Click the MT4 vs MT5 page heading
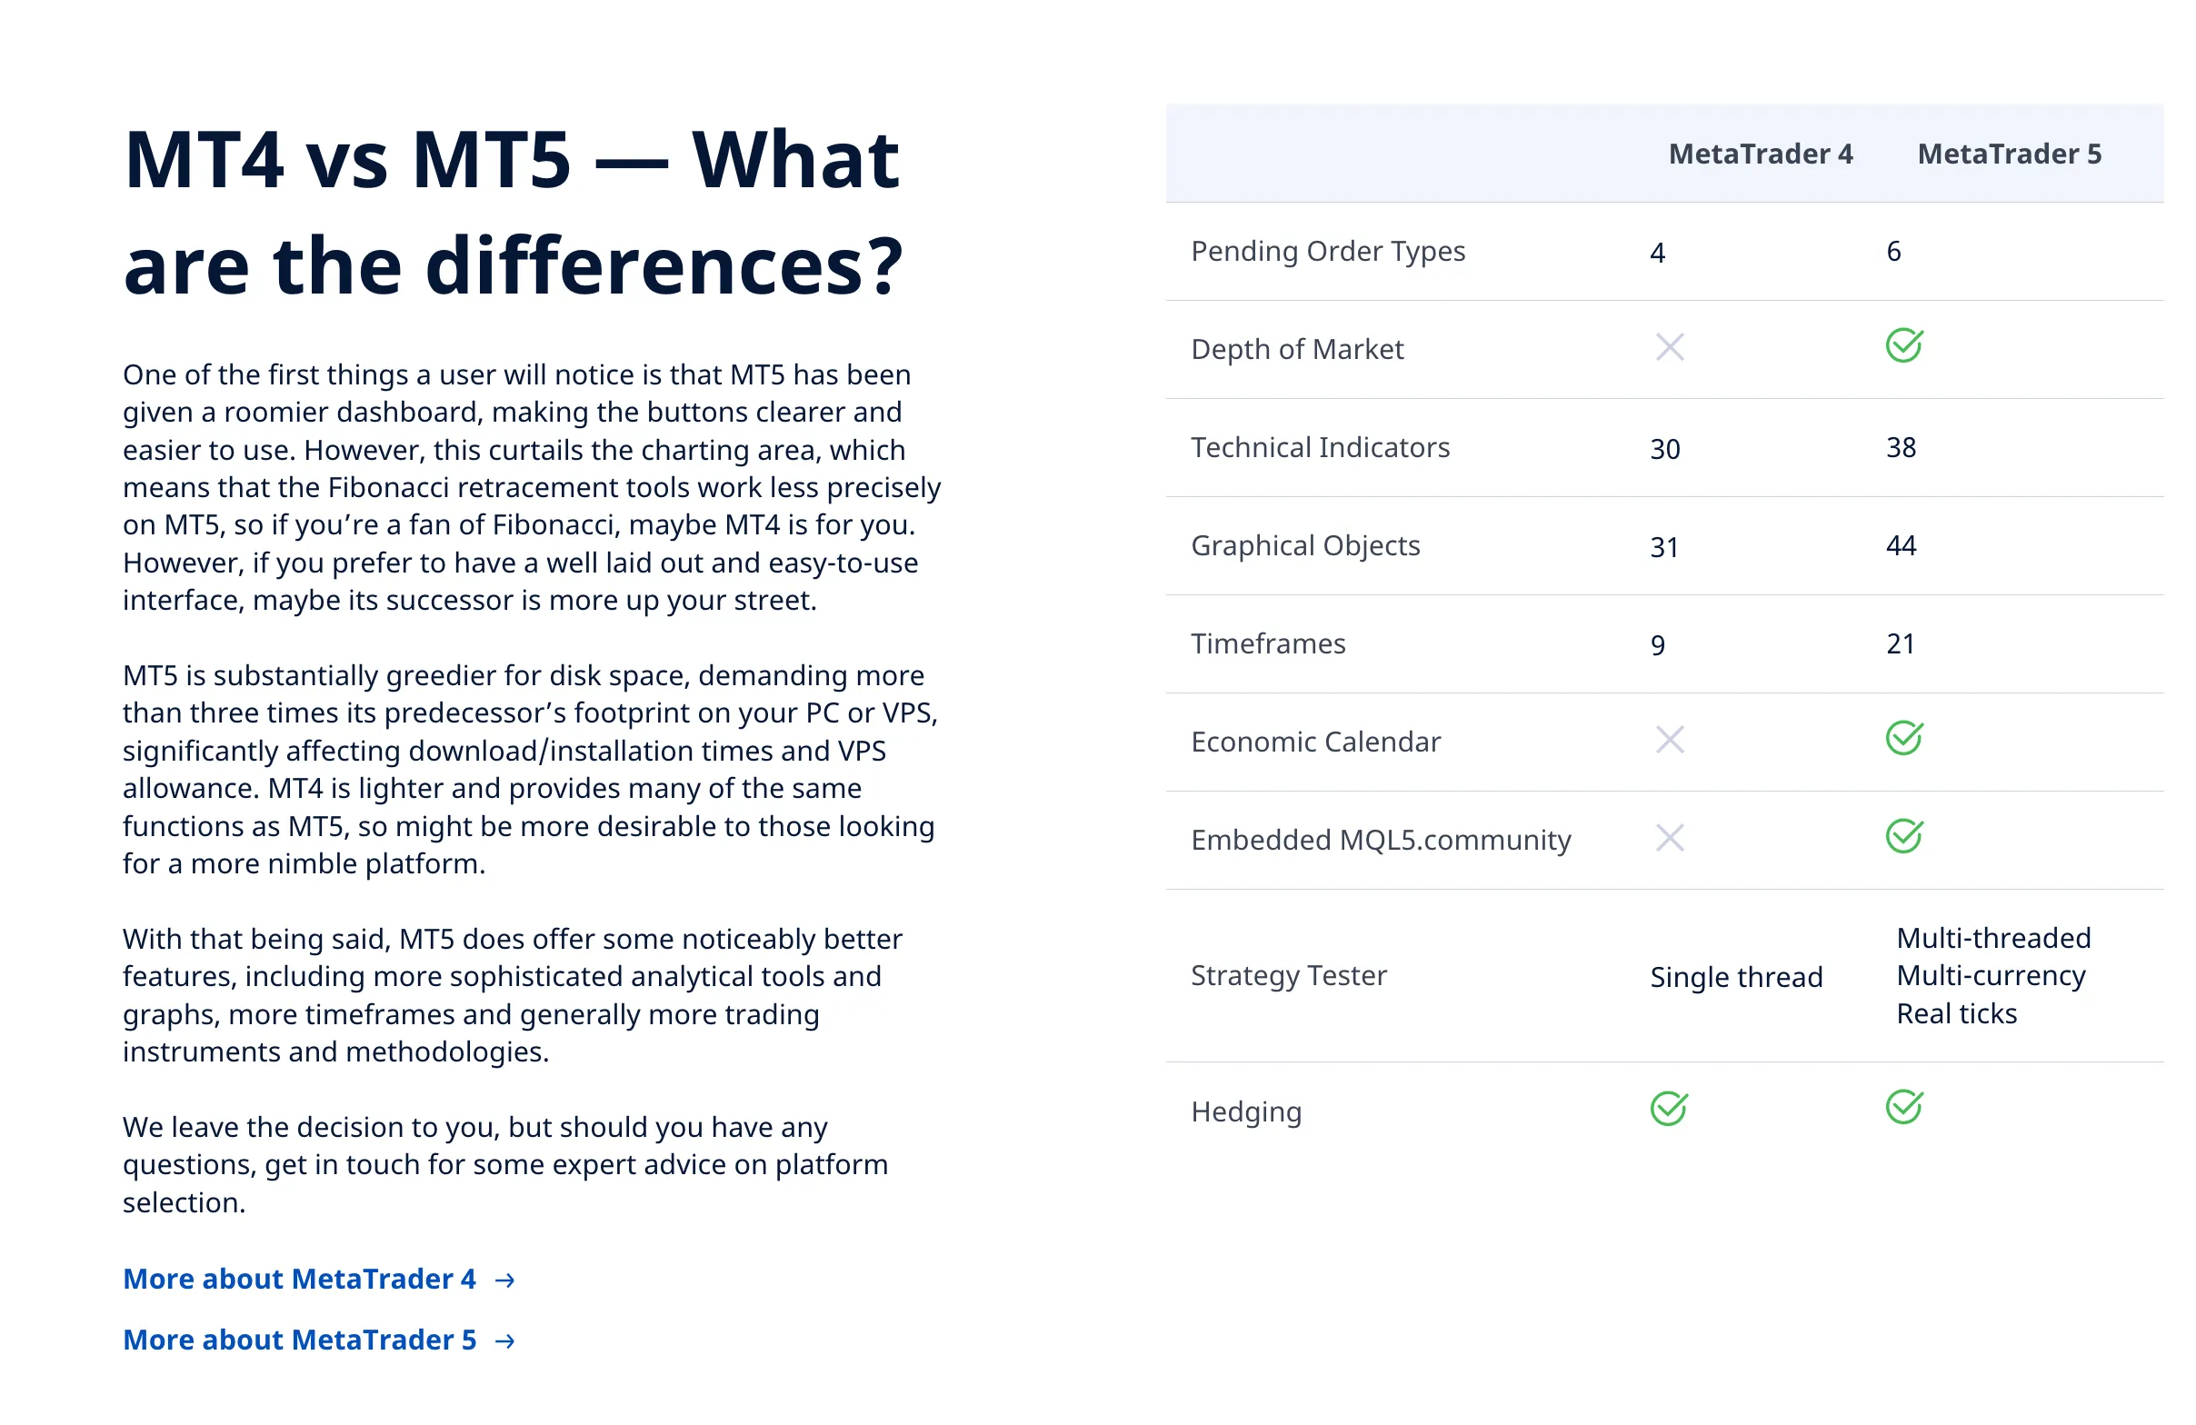The height and width of the screenshot is (1425, 2196). coord(513,213)
